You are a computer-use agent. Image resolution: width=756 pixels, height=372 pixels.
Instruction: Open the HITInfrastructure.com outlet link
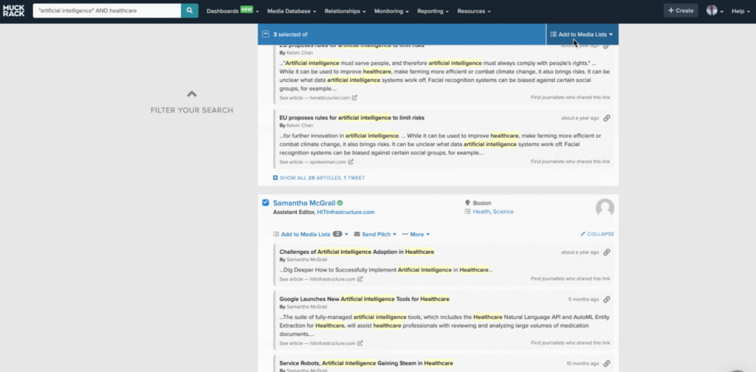tap(346, 212)
